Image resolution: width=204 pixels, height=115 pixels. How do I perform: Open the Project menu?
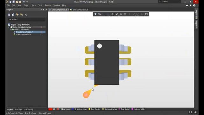click(26, 5)
